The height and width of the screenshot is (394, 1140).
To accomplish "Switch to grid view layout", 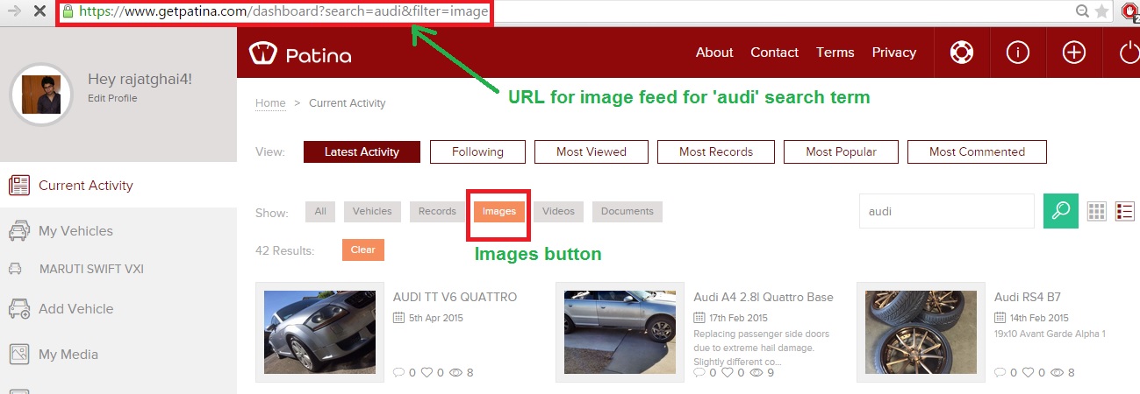I will coord(1097,211).
